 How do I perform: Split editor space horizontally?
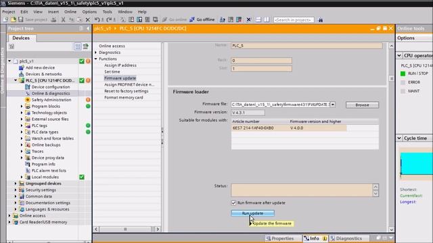pyautogui.click(x=258, y=20)
